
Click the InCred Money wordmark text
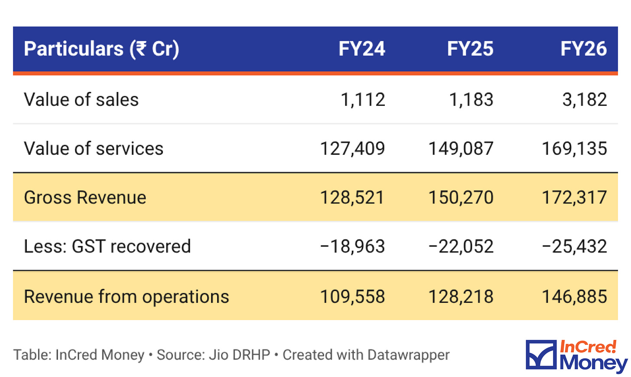point(593,356)
